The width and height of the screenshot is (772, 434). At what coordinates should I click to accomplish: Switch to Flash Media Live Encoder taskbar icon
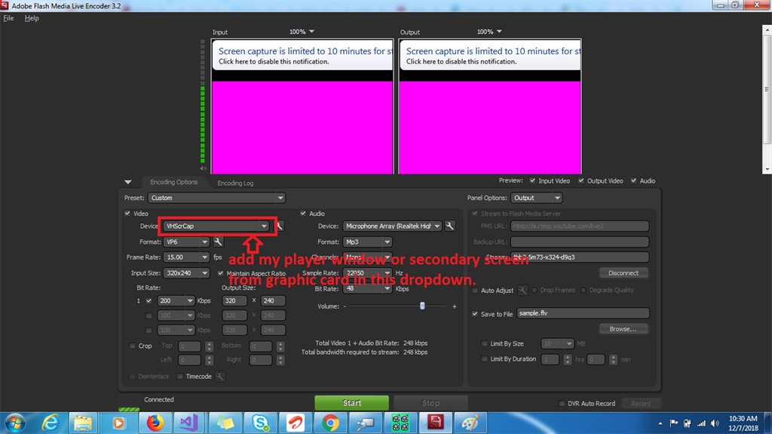[x=435, y=423]
